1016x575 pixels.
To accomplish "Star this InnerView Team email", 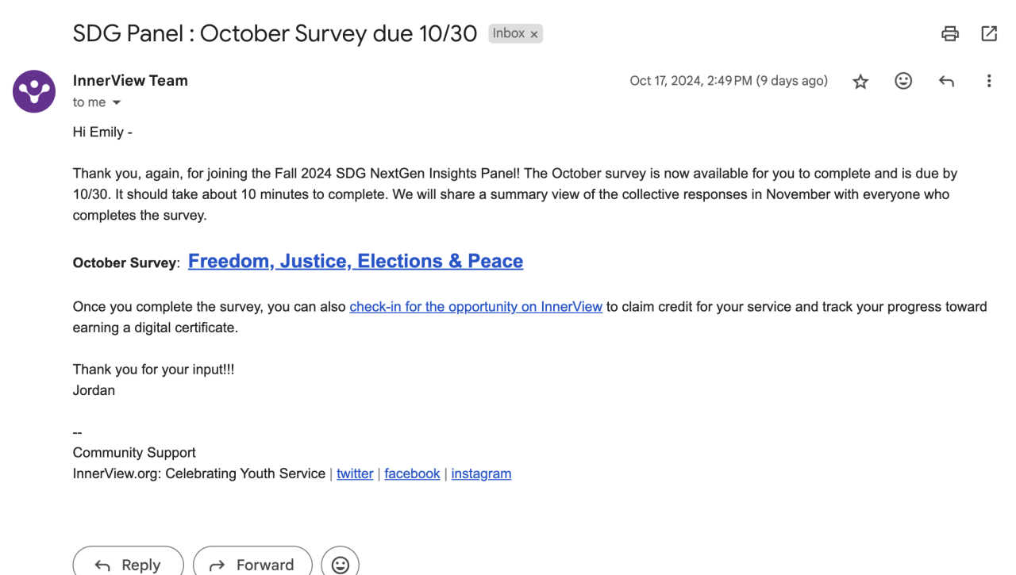I will pyautogui.click(x=860, y=81).
